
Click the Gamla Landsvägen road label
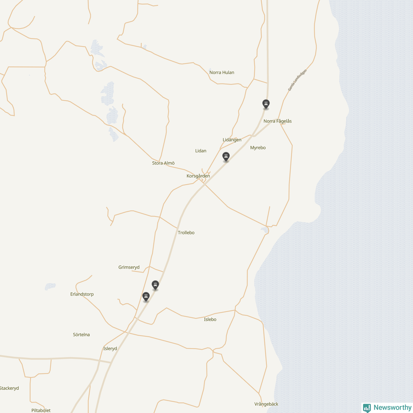297,80
